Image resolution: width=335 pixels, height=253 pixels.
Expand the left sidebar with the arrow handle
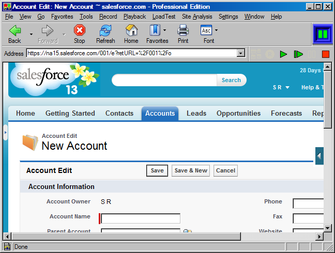click(6, 133)
